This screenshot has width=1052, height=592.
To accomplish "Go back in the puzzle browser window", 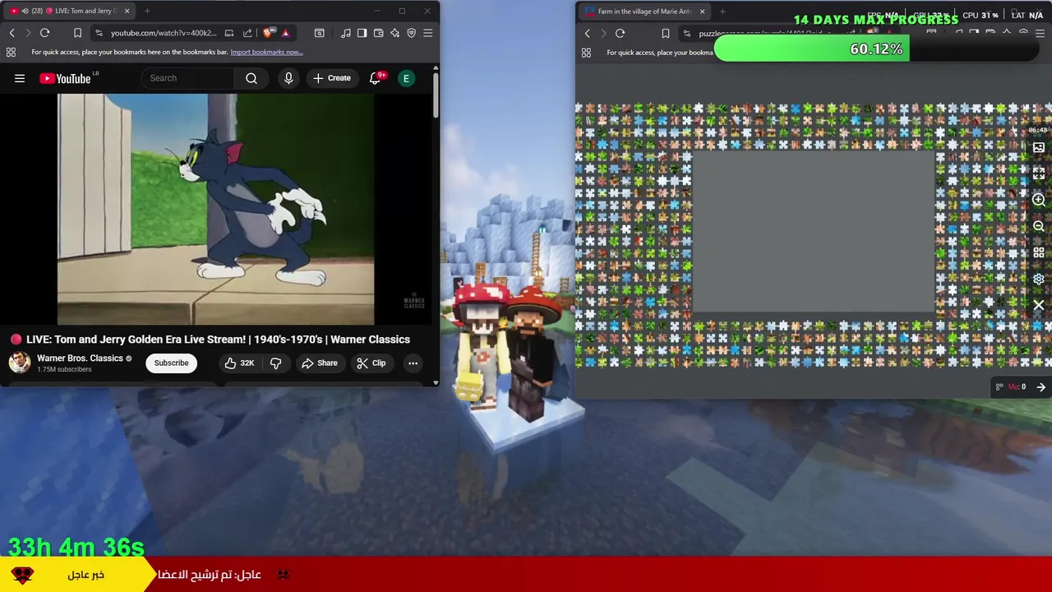I will [587, 34].
